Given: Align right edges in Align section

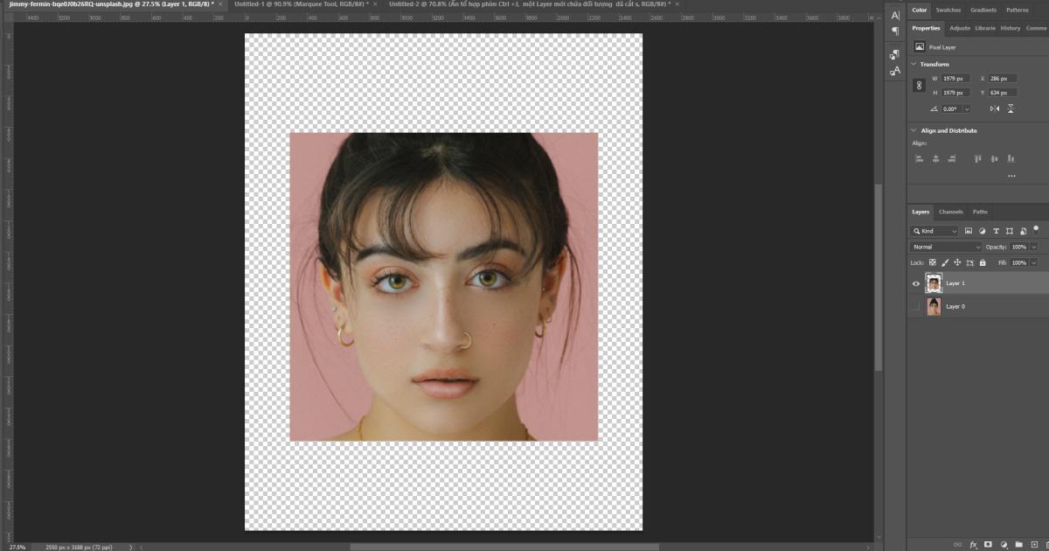Looking at the screenshot, I should (951, 158).
